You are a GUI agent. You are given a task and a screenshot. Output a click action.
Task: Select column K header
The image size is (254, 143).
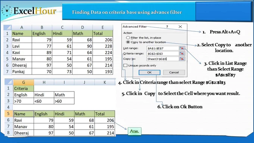coord(105,82)
